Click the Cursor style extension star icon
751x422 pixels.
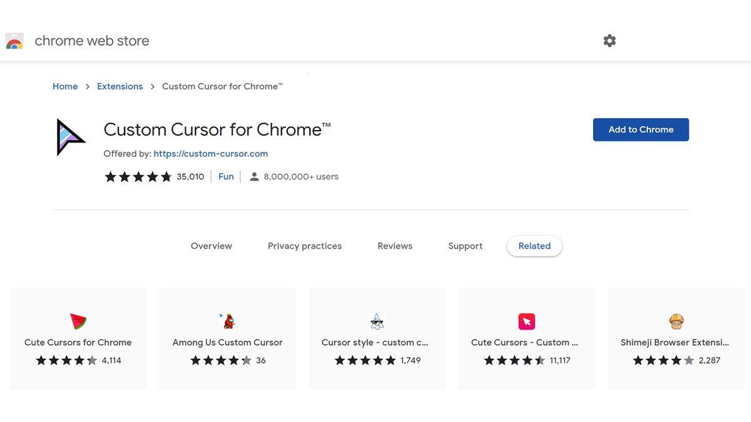click(x=377, y=321)
